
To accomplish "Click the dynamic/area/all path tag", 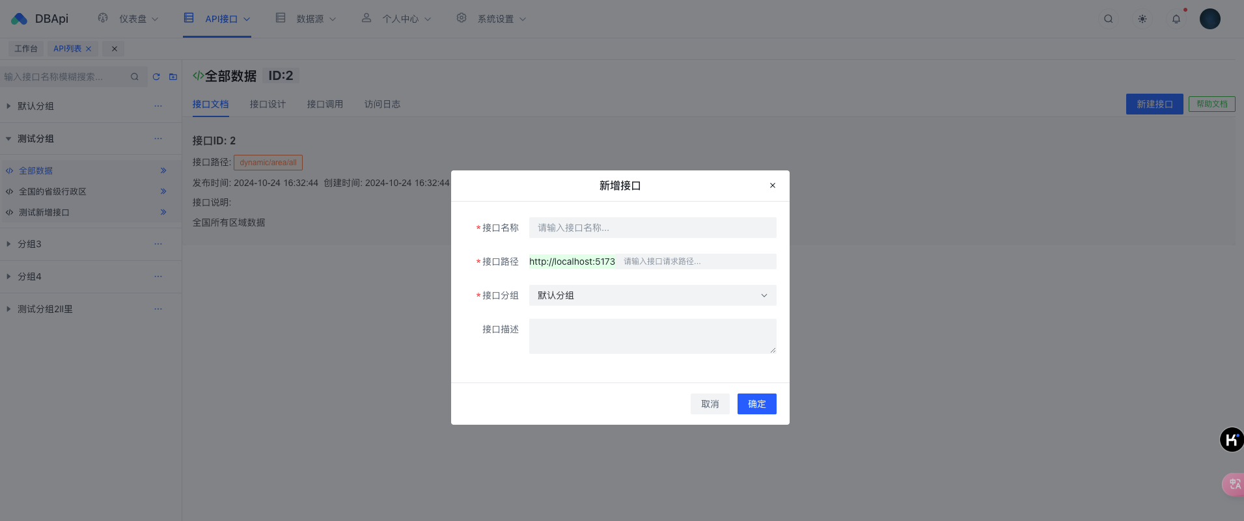I will [268, 163].
